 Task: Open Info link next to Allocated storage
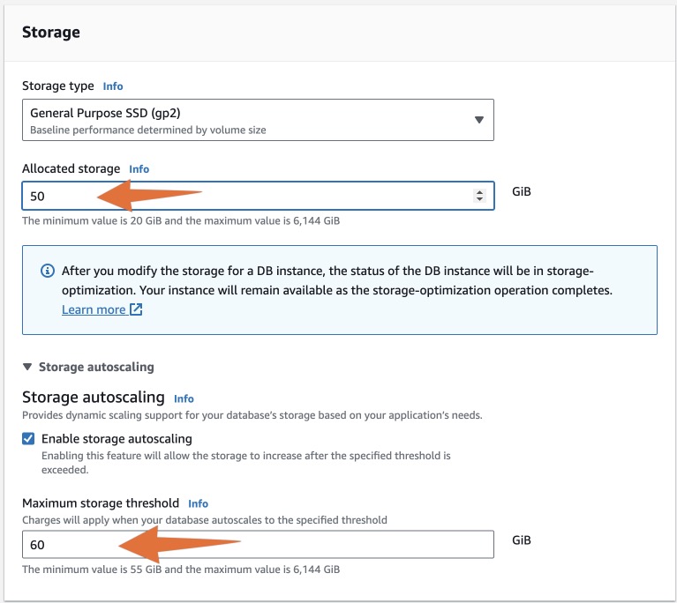click(139, 169)
